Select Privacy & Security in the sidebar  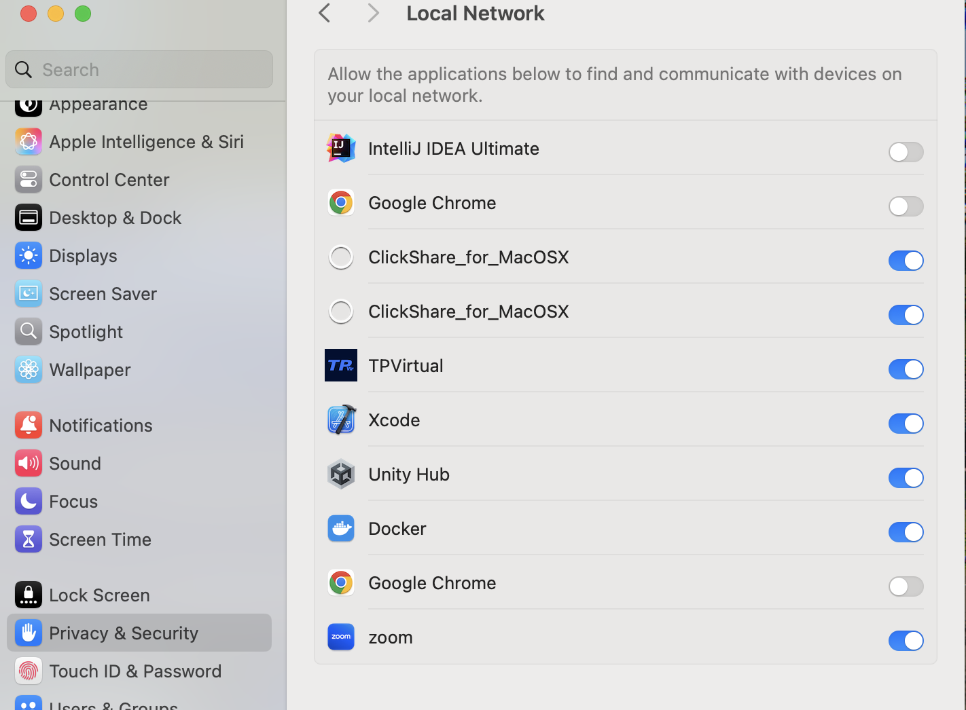coord(139,633)
